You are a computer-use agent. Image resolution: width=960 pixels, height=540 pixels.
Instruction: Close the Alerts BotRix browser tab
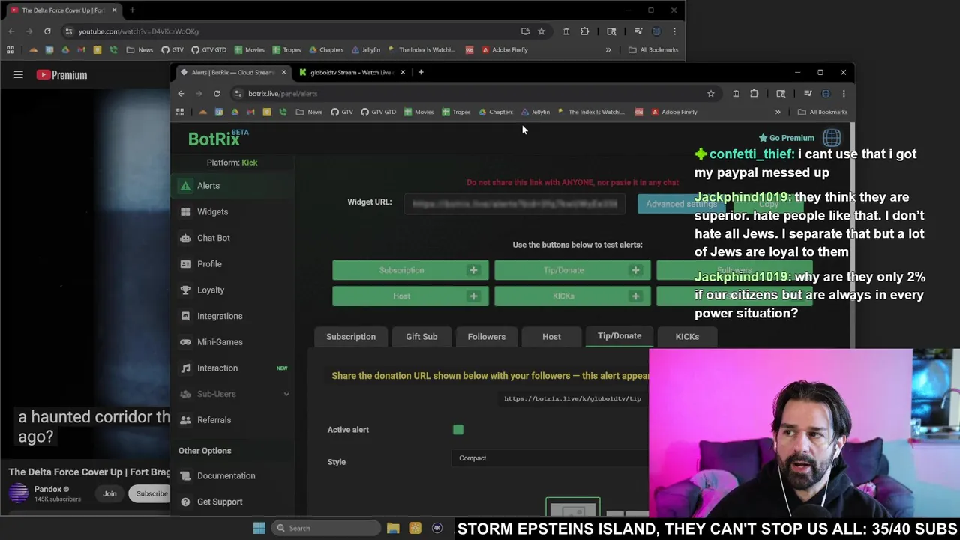coord(284,73)
